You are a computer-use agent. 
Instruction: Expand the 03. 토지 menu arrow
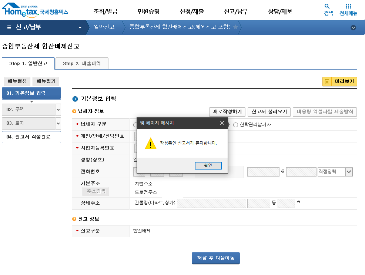tap(58, 123)
